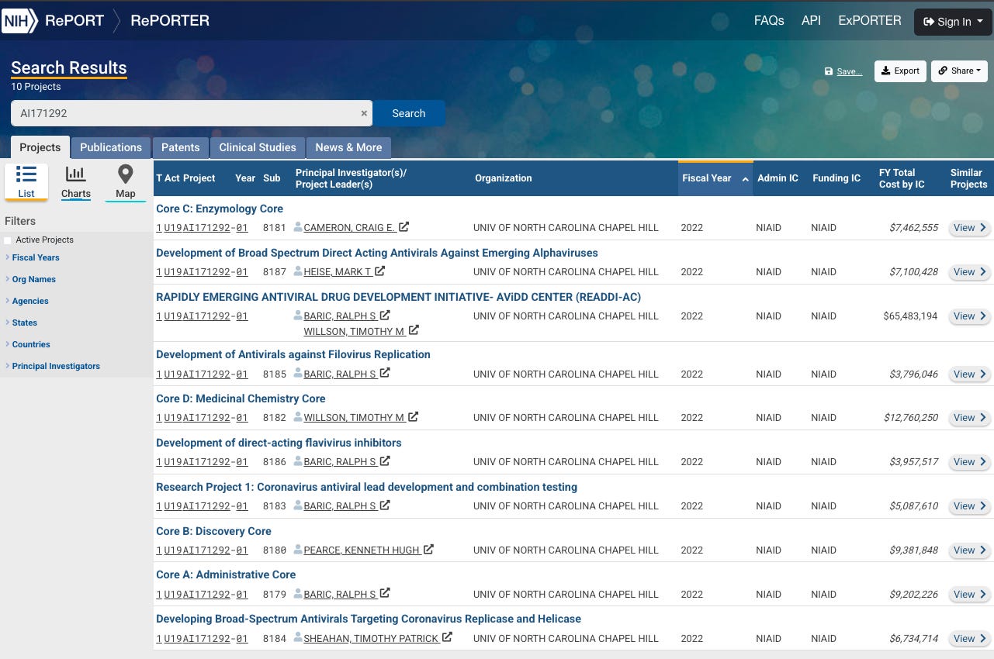Sort by the Fiscal Year column

[715, 178]
